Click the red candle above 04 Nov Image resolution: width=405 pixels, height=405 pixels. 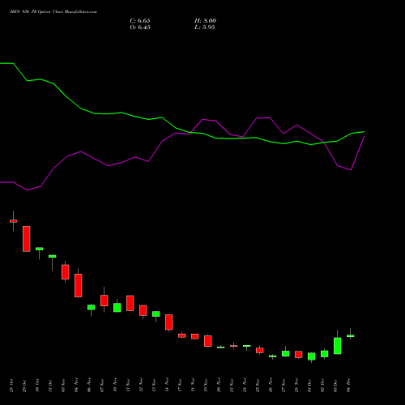(79, 285)
